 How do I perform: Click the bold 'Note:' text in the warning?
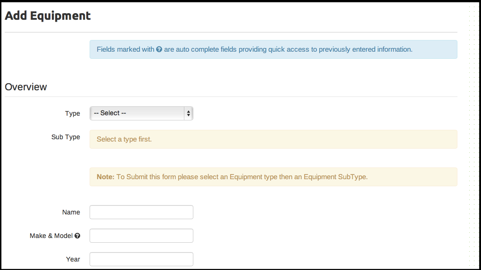point(106,177)
